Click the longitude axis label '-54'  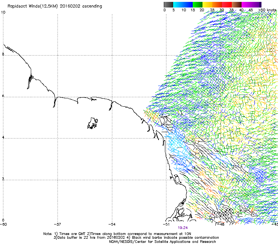pos(112,224)
